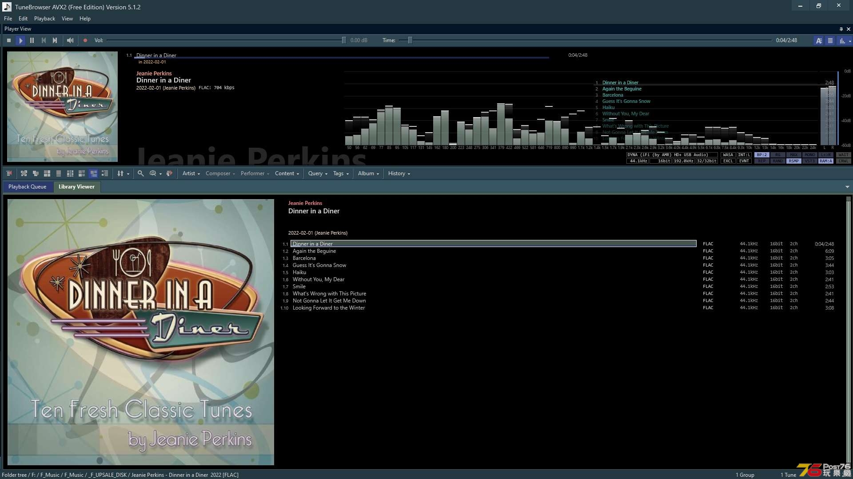Expand the Performer dropdown
This screenshot has height=479, width=853.
point(255,173)
